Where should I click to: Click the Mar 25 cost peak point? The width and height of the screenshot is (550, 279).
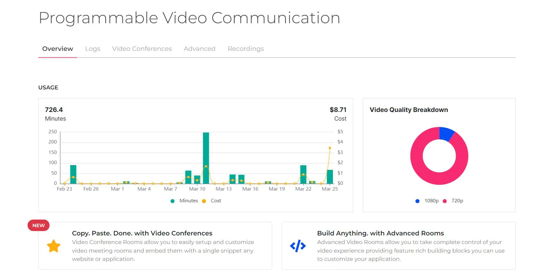tap(330, 148)
